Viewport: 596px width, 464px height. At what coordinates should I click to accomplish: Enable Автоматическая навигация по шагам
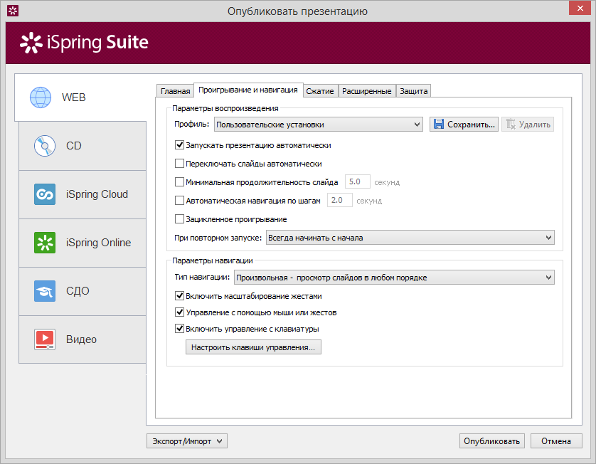[x=179, y=201]
